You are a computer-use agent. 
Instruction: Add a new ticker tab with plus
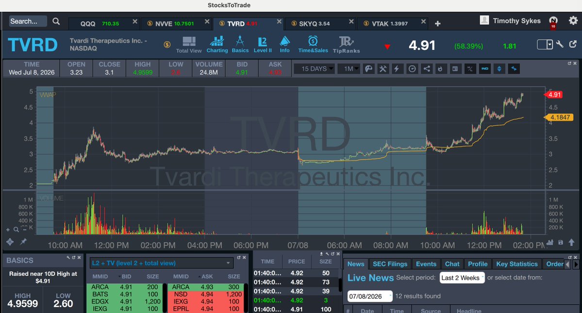point(438,24)
